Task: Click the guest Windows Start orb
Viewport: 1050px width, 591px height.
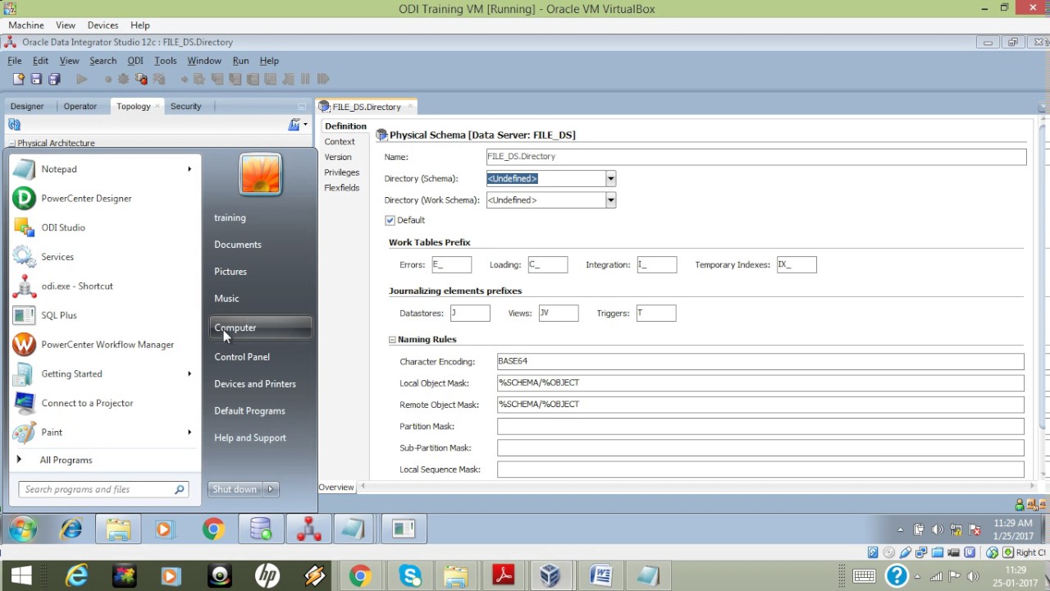Action: [23, 529]
